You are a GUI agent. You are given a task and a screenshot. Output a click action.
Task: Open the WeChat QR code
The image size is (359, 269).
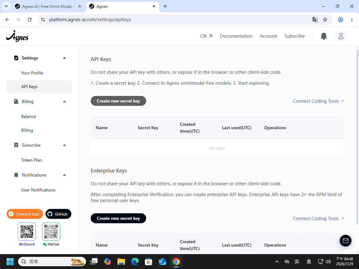coord(51,232)
